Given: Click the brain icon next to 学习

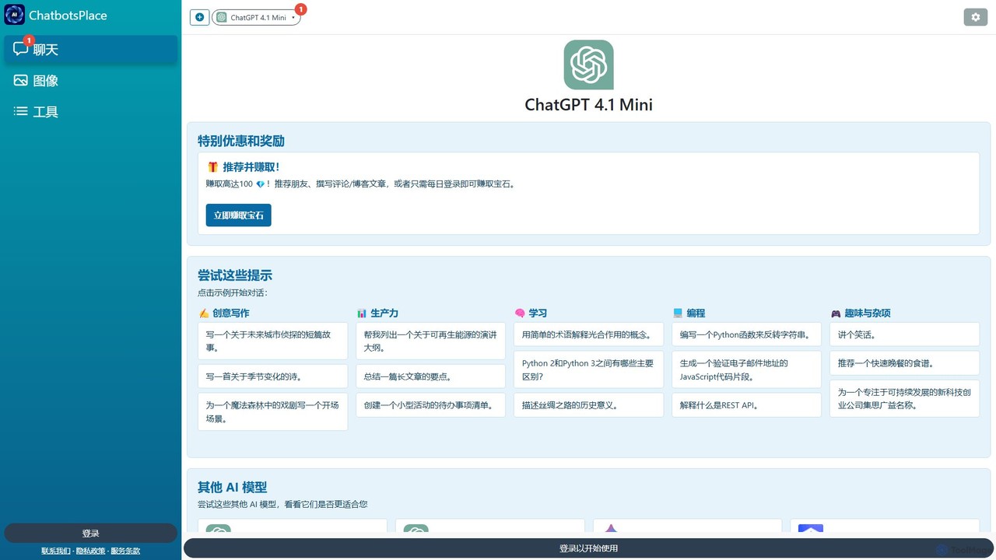Looking at the screenshot, I should (x=520, y=313).
